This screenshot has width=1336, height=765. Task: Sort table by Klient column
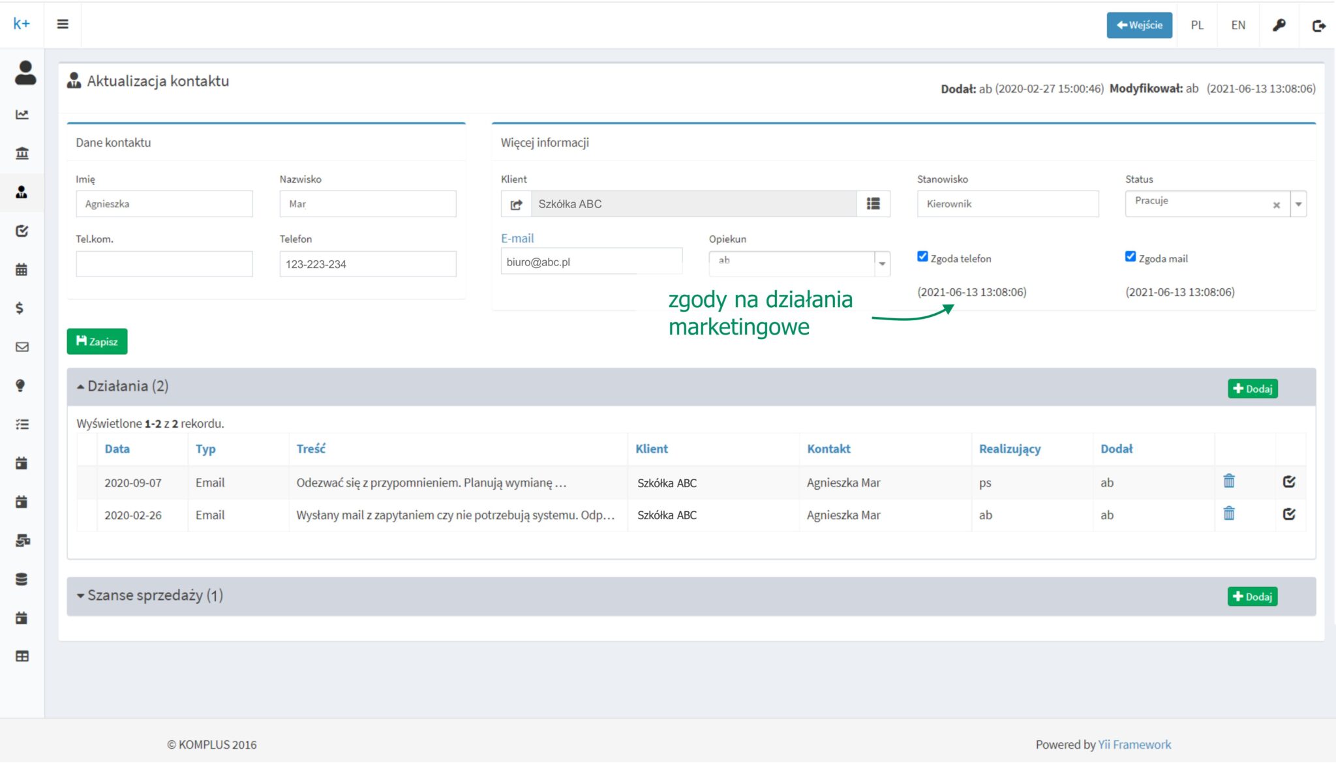click(652, 449)
